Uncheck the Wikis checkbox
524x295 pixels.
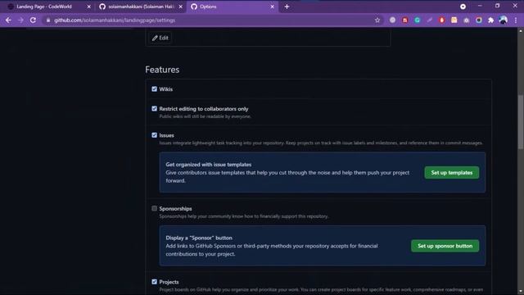point(154,89)
